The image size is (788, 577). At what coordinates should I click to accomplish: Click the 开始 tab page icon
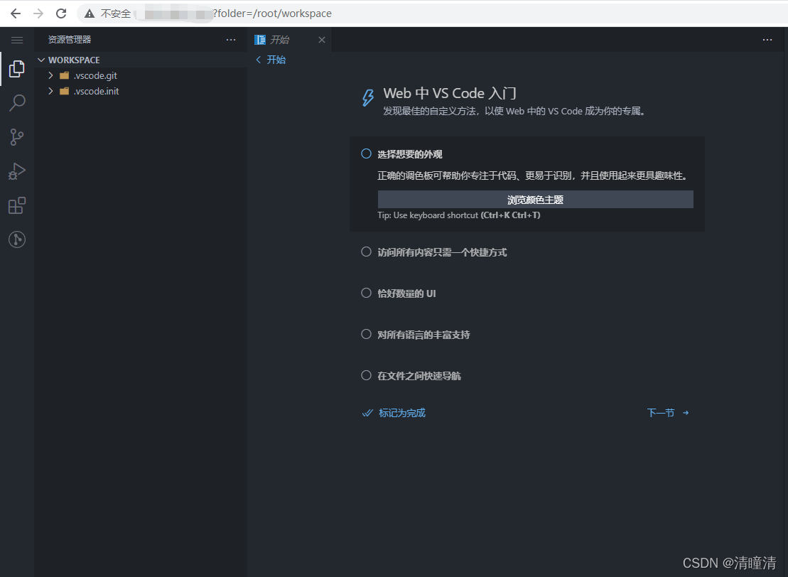click(260, 40)
